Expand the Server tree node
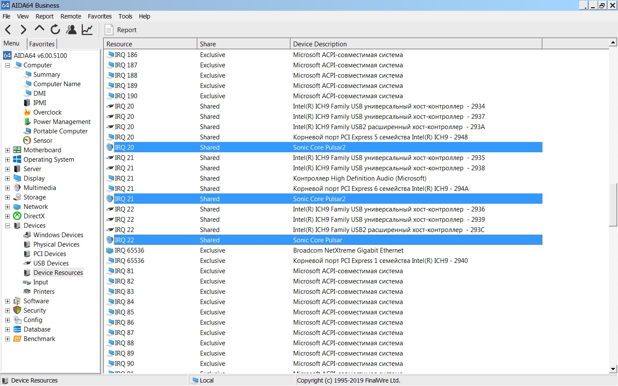The width and height of the screenshot is (618, 386). click(x=7, y=169)
